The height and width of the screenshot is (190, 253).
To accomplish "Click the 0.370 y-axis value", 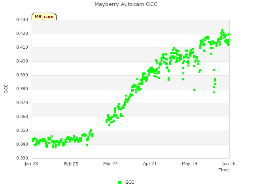I will [x=22, y=103].
